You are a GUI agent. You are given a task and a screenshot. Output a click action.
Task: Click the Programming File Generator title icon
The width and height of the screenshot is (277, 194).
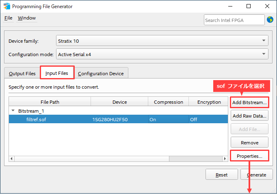(x=6, y=7)
